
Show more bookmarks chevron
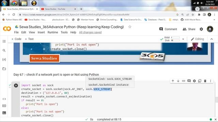[x=214, y=20]
